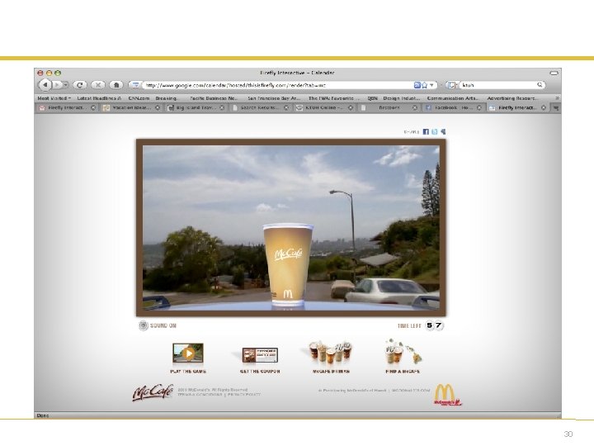The image size is (594, 446).
Task: Open the Get The Coupon thumbnail
Action: click(260, 356)
